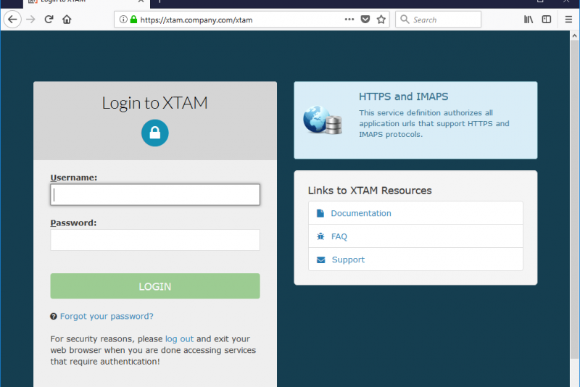
Task: Click the Username input field
Action: point(155,194)
